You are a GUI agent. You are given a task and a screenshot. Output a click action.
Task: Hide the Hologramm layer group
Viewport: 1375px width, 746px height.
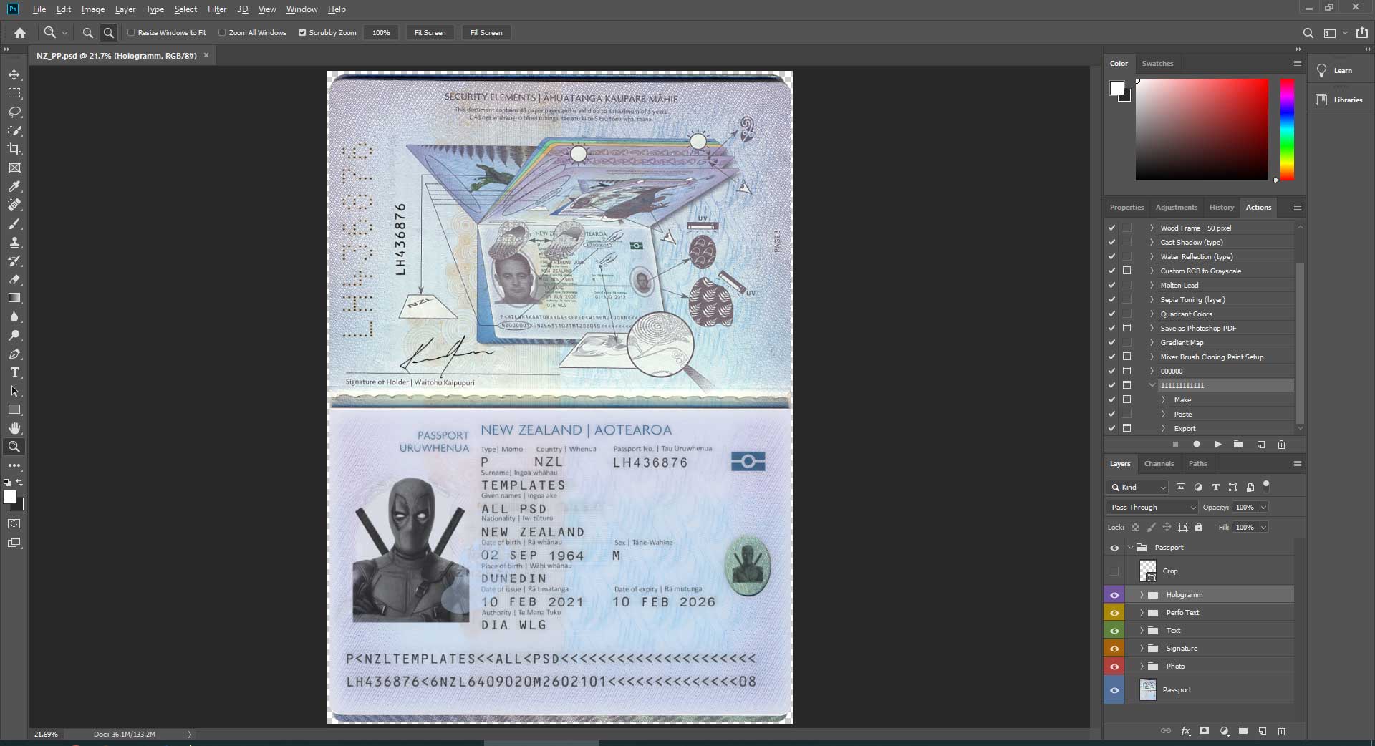point(1114,595)
